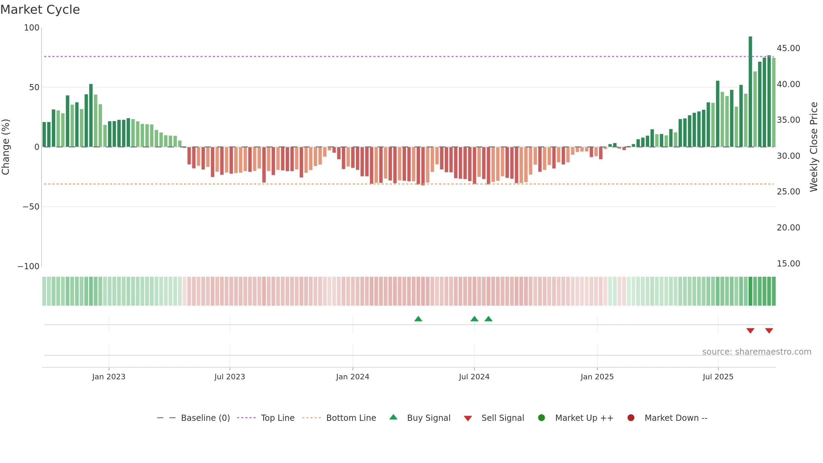Image resolution: width=823 pixels, height=463 pixels.
Task: Click the Jan 2025 x-axis label
Action: (x=597, y=377)
